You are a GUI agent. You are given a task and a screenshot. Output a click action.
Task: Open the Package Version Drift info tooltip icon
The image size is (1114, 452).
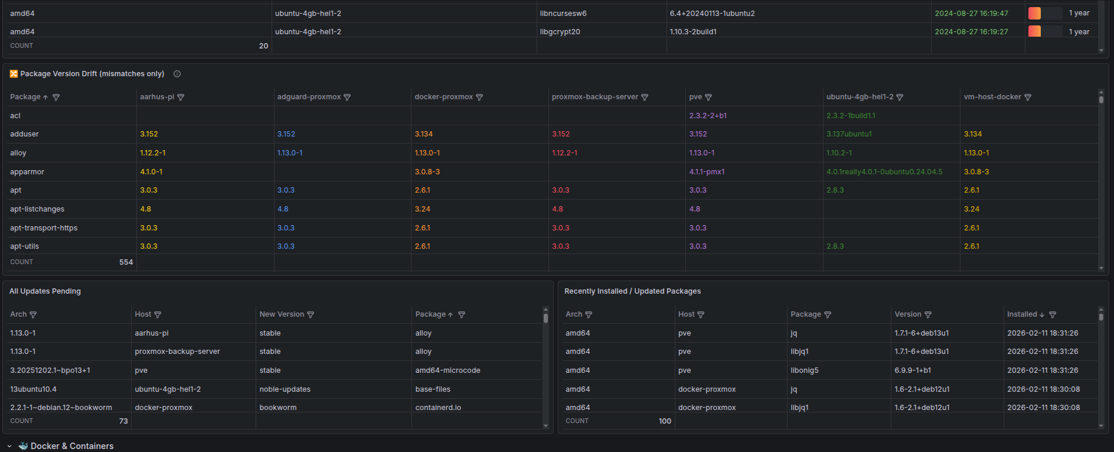177,74
